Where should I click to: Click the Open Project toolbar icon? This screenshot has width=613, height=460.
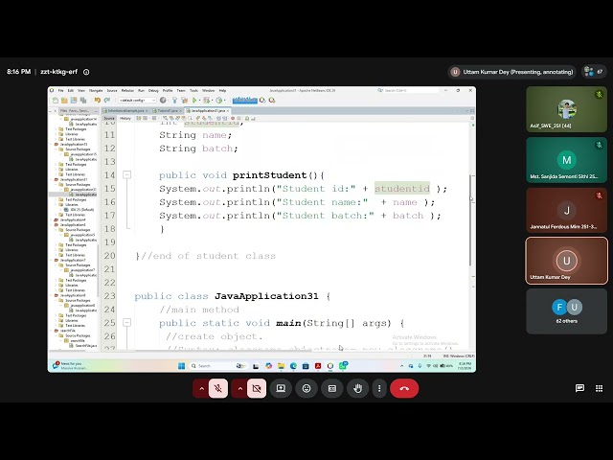74,101
